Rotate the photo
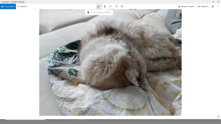 coord(116,7)
